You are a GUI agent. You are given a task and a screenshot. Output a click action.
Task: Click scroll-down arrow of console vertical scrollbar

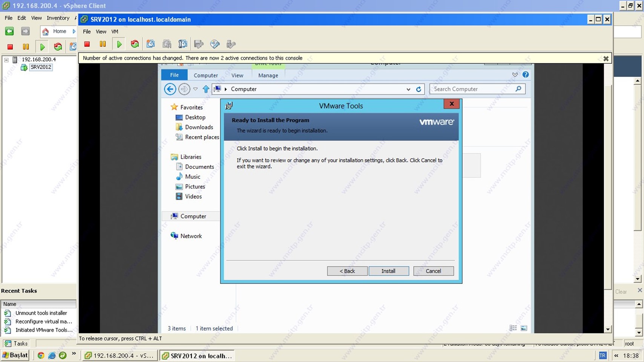pos(607,329)
